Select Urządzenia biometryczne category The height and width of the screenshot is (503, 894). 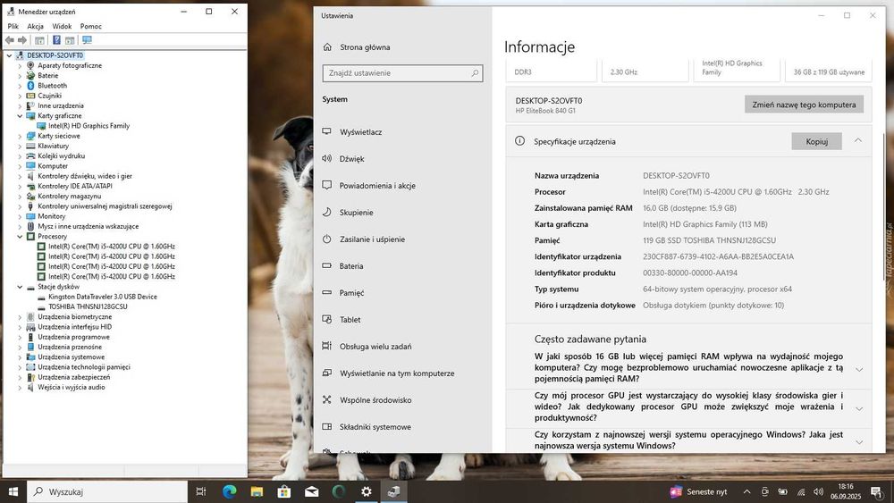pos(75,317)
